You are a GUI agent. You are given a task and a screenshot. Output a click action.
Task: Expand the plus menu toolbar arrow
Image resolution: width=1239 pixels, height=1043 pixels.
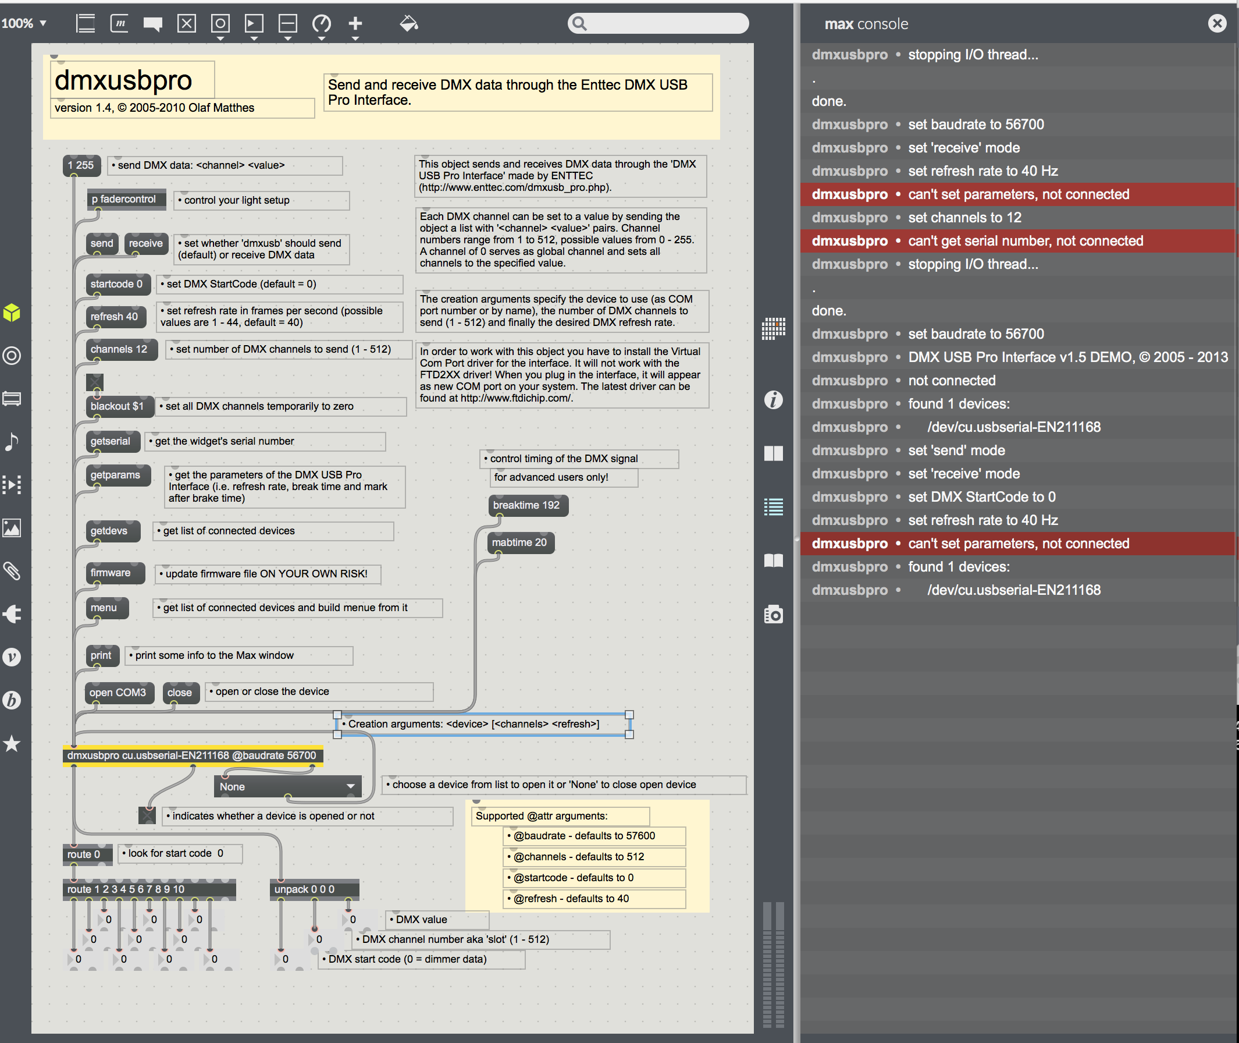tap(355, 39)
